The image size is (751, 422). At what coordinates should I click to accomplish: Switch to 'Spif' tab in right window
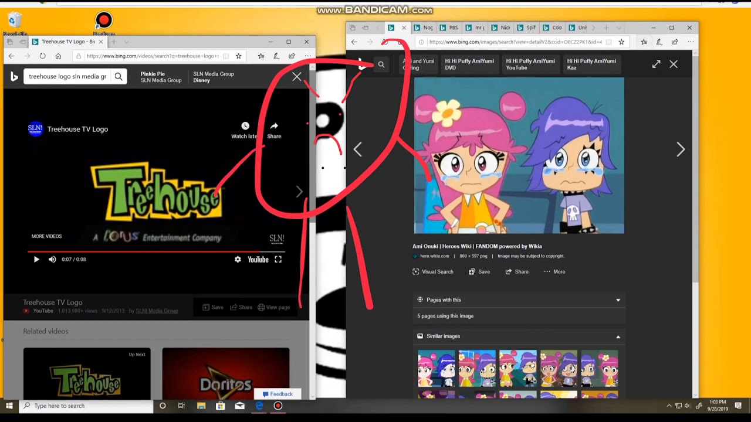(527, 28)
